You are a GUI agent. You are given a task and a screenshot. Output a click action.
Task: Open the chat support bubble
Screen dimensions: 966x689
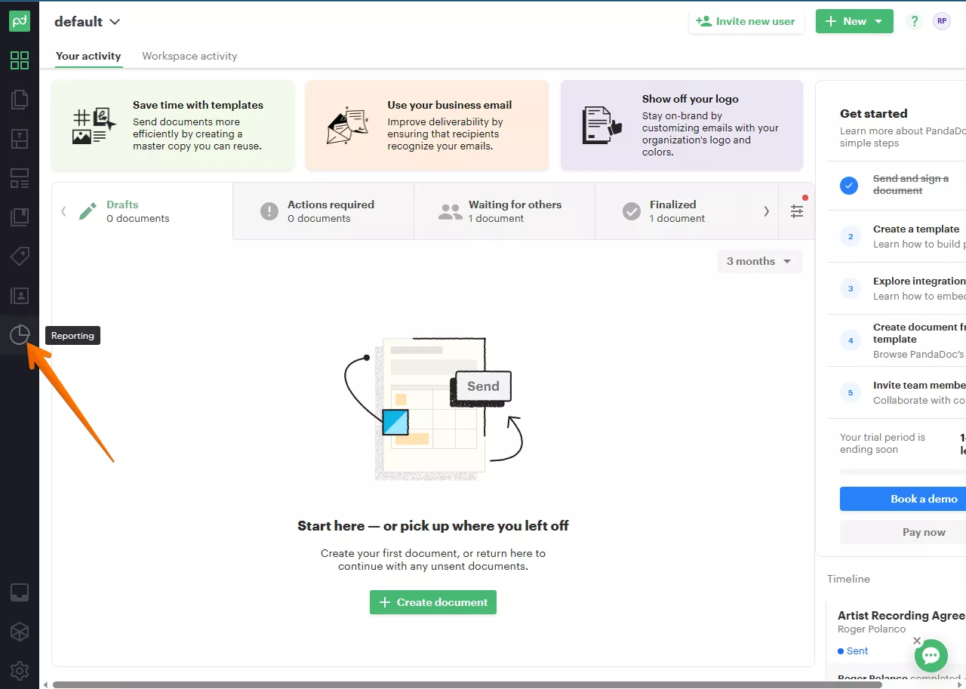pos(931,656)
